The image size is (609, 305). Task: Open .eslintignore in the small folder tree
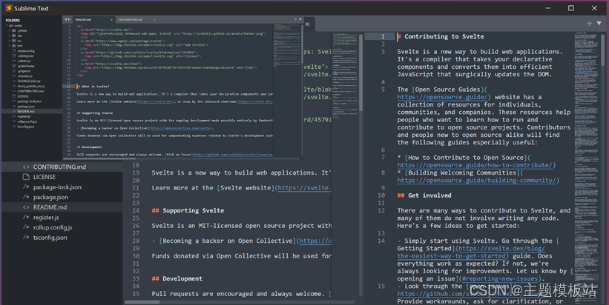click(x=26, y=56)
